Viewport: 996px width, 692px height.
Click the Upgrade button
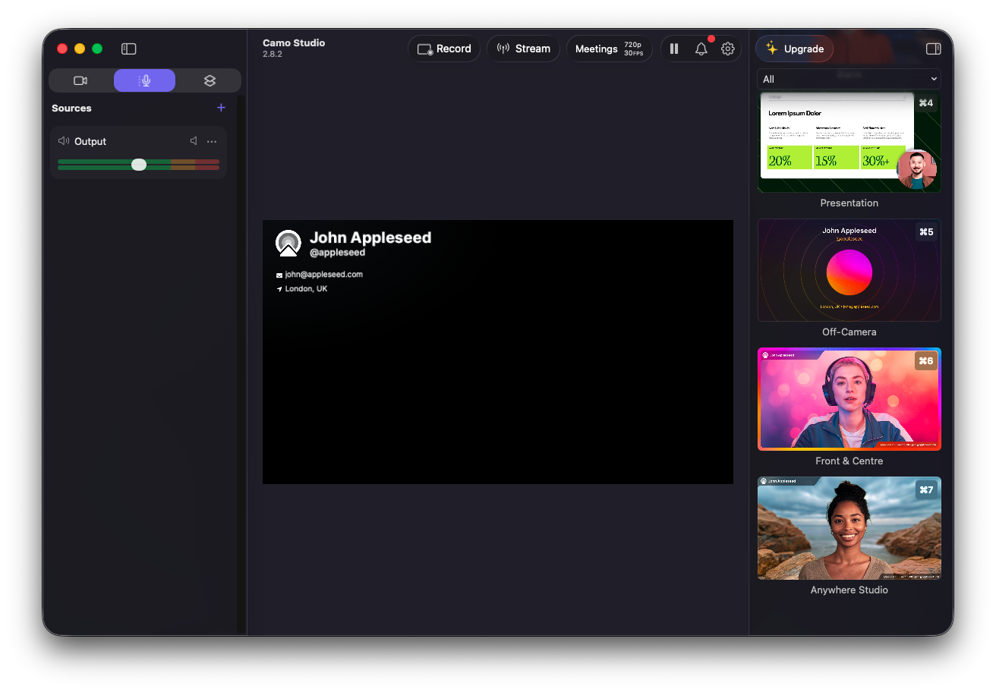click(x=794, y=49)
